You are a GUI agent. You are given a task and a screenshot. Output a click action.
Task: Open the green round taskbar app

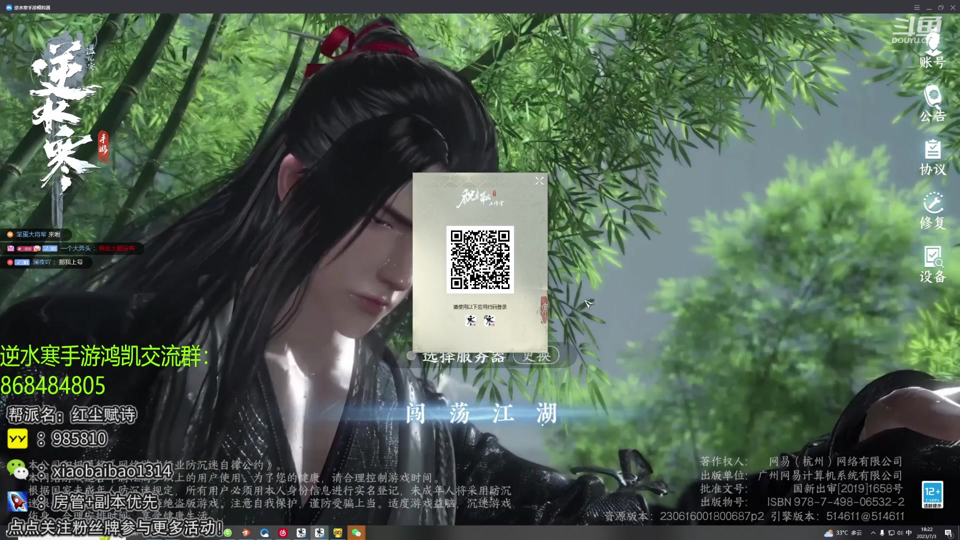pos(228,533)
